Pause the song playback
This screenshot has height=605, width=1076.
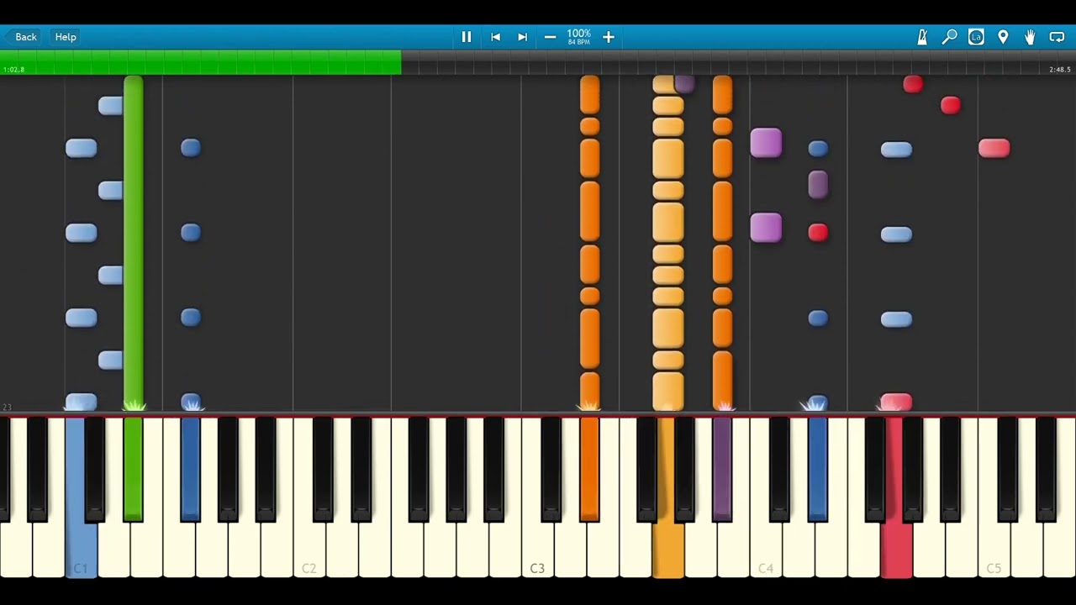[466, 37]
